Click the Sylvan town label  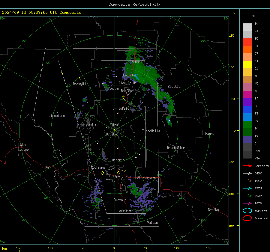[115, 89]
